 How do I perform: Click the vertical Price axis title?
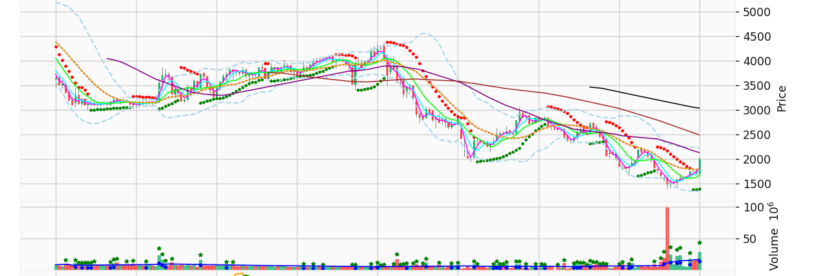(x=782, y=98)
